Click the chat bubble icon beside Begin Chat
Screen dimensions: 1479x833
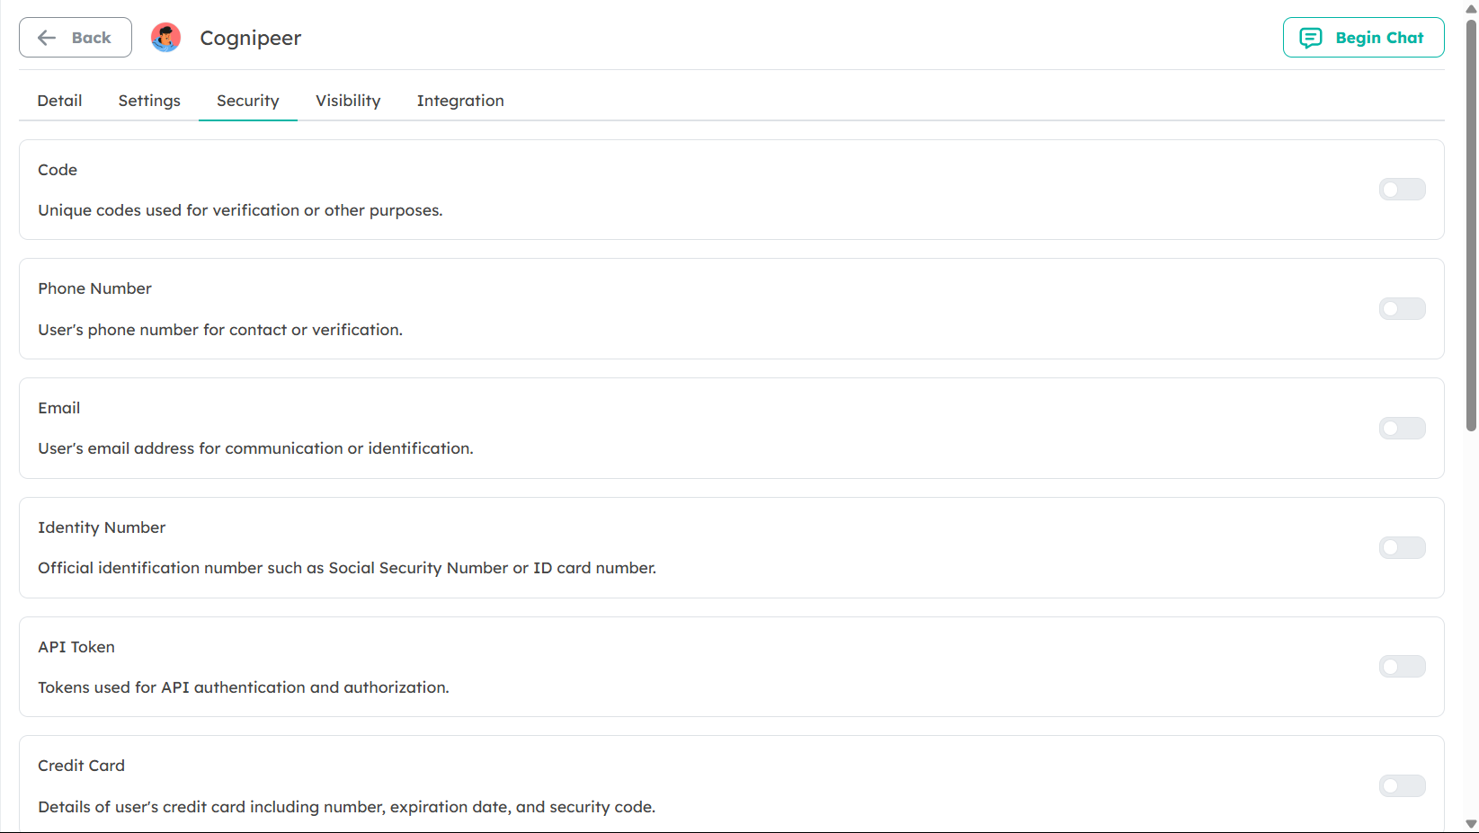[x=1311, y=38]
